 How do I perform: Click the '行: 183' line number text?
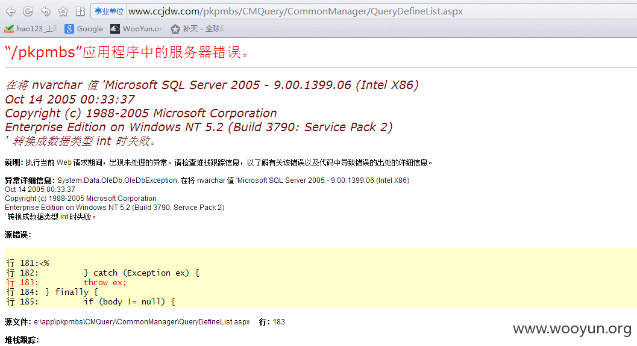(272, 322)
